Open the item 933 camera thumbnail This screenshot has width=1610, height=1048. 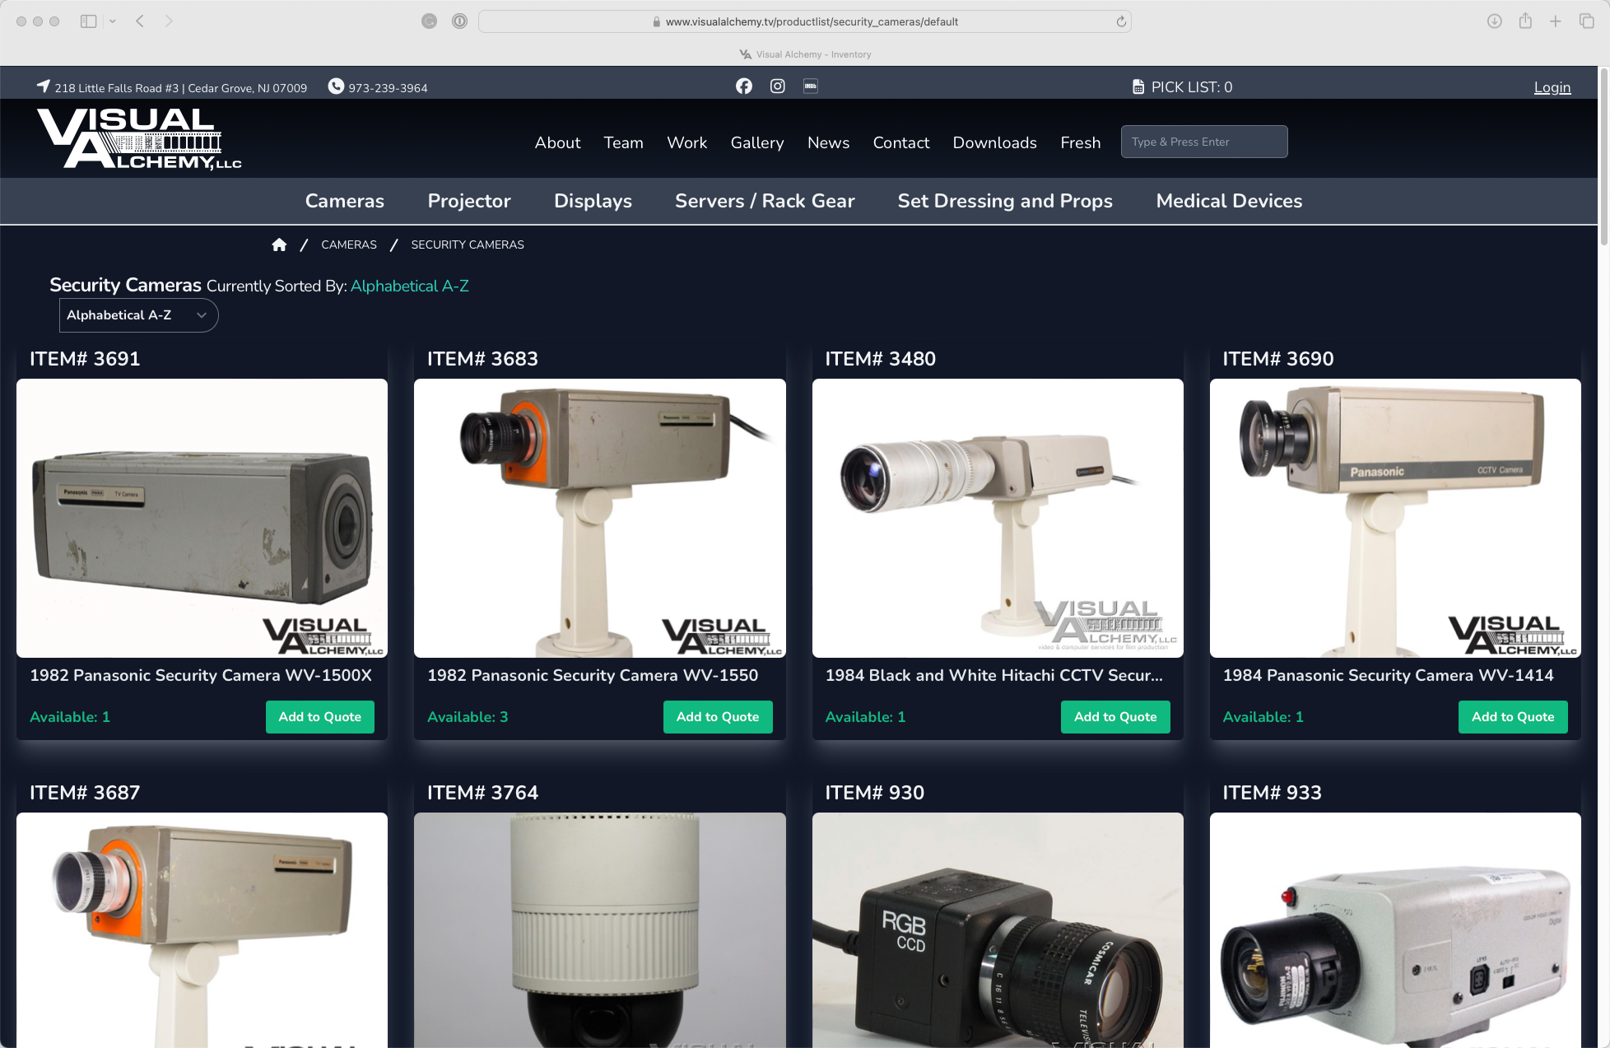click(x=1395, y=929)
